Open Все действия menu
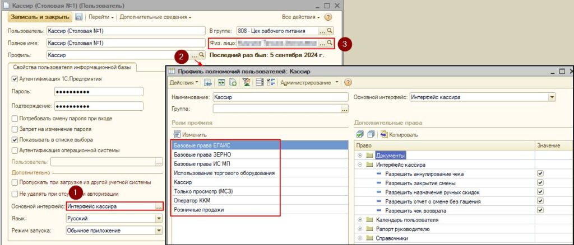This screenshot has height=245, width=574. pos(301,17)
